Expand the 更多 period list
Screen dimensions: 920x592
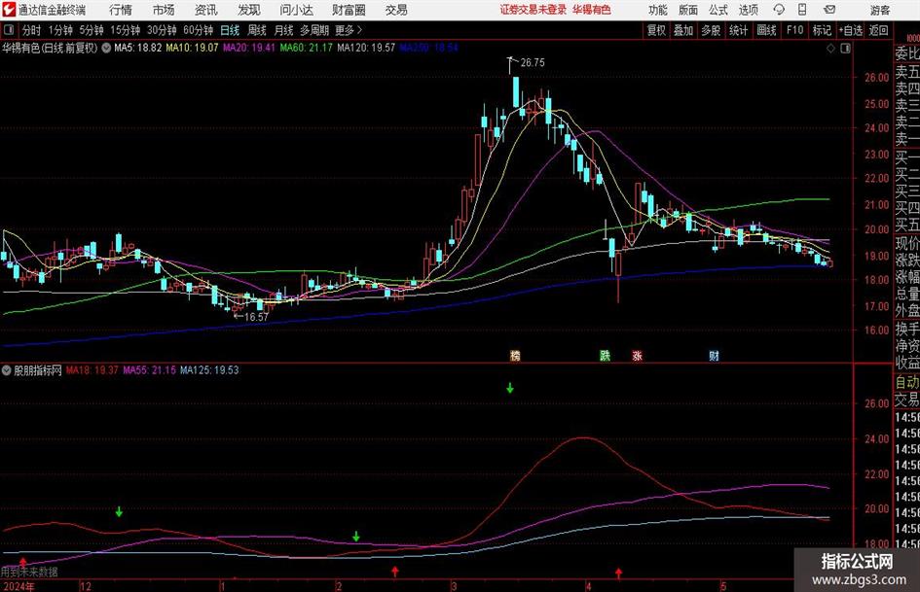click(349, 30)
